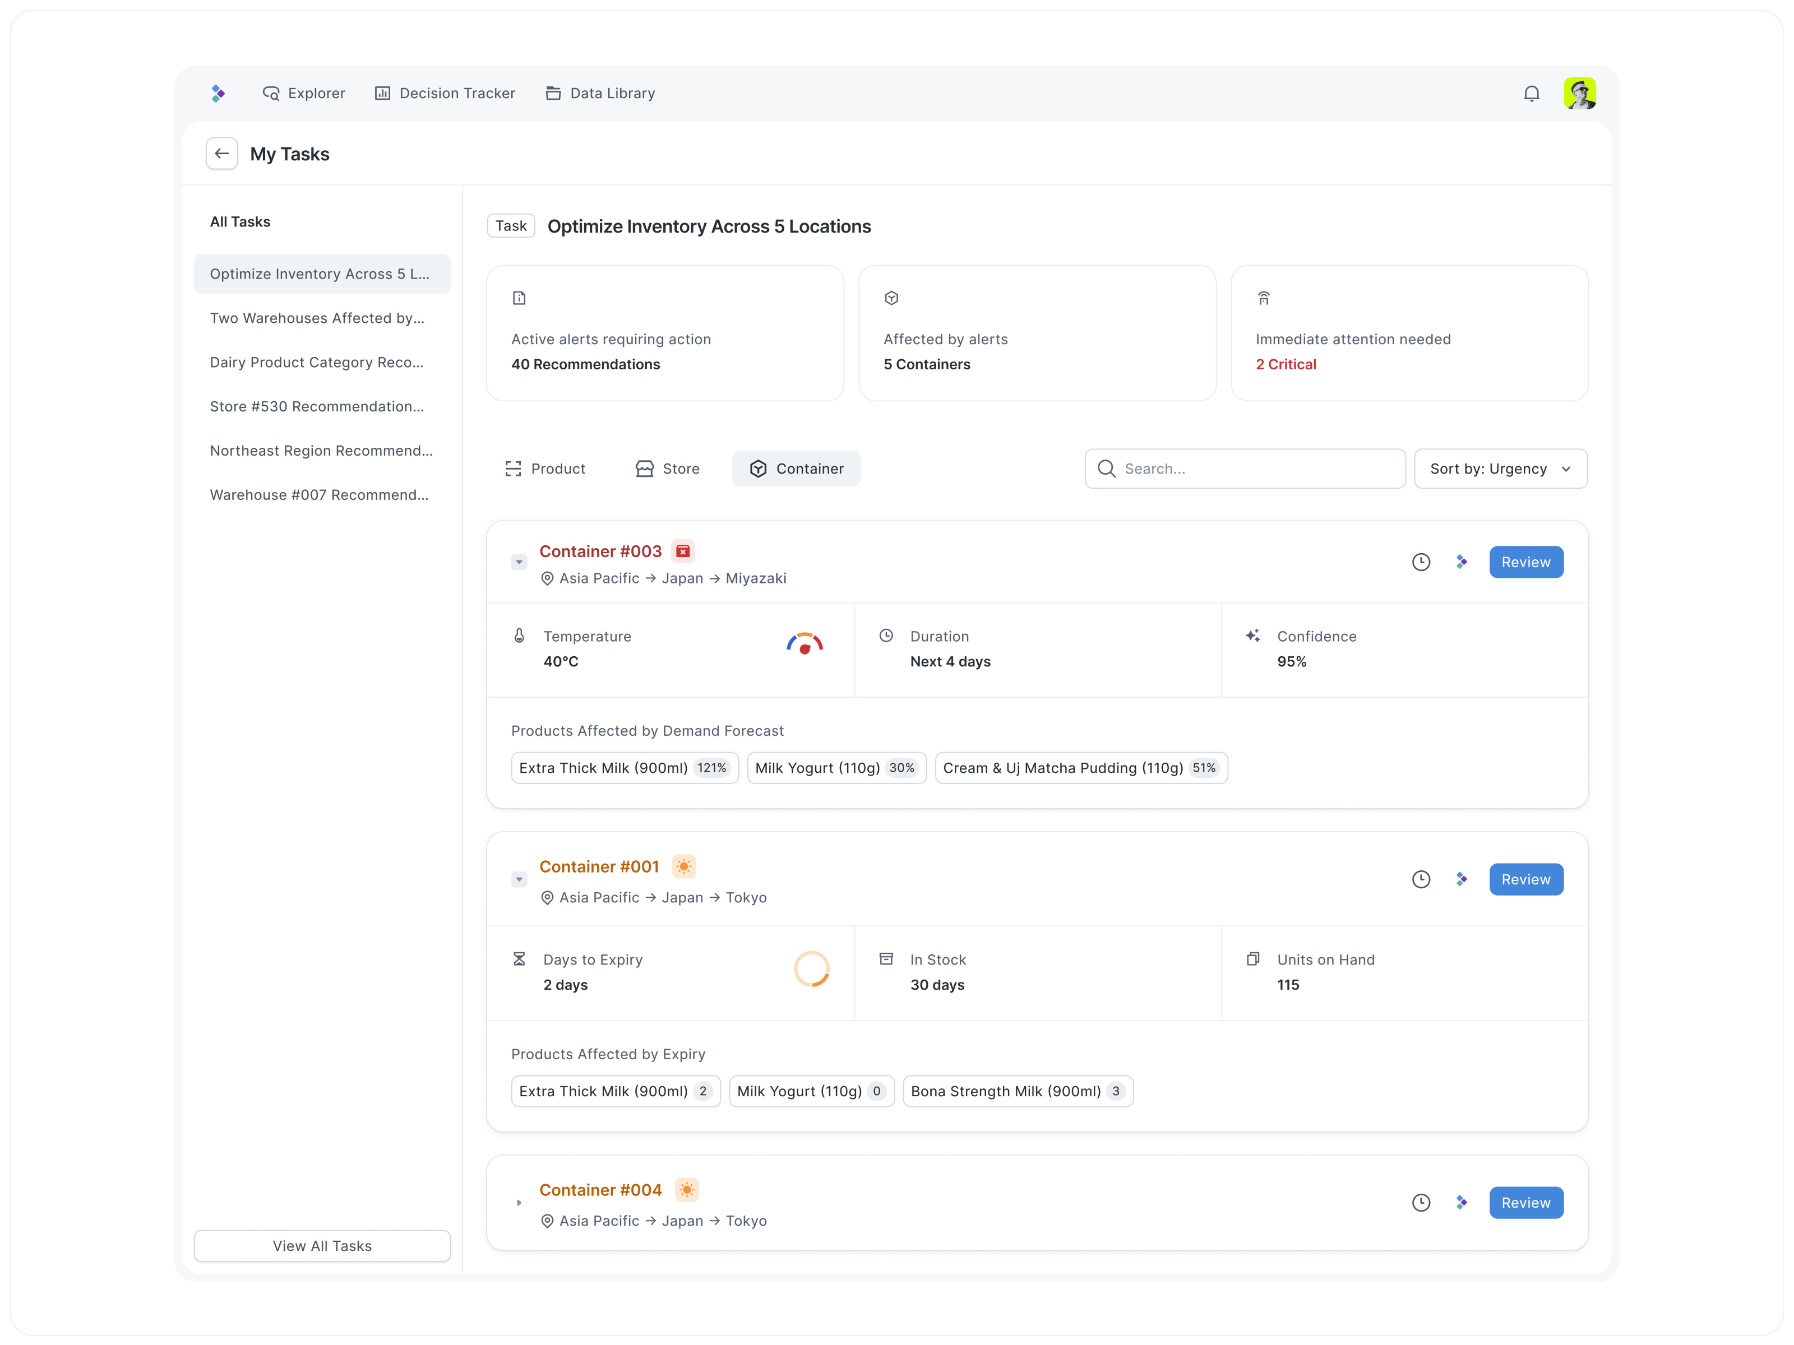The image size is (1794, 1345).
Task: Select the Container filter view
Action: 797,469
